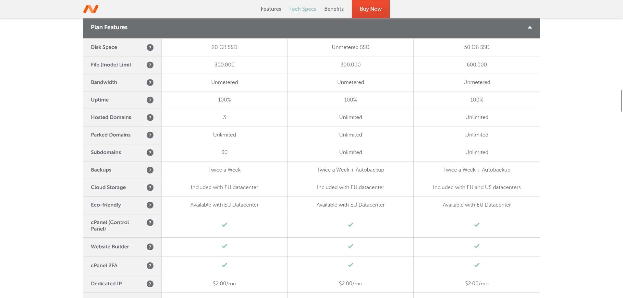Viewport: 623px width, 298px height.
Task: Click the 'Uptime' row label
Action: point(100,100)
